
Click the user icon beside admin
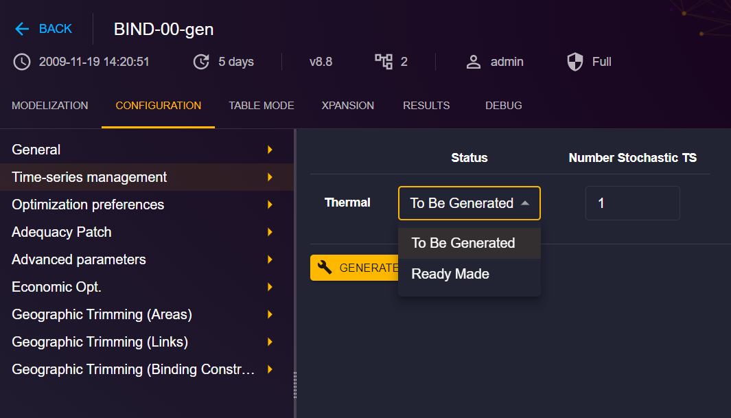pos(474,62)
